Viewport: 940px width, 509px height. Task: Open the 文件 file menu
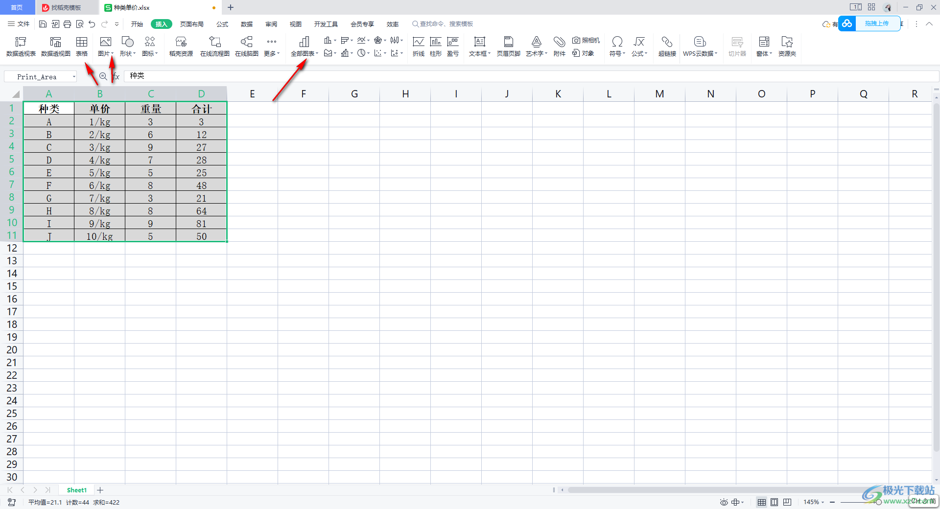[x=19, y=24]
